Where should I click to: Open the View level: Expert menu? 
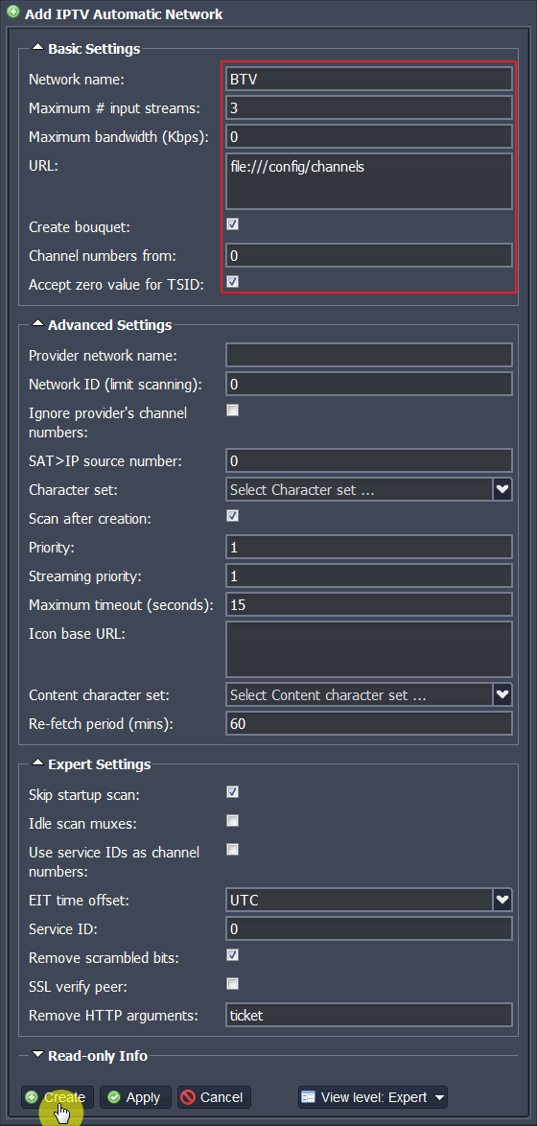373,1097
